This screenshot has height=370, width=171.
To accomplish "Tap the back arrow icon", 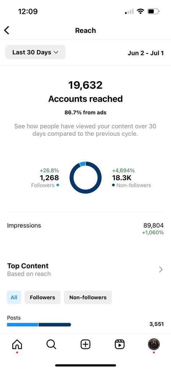I will (x=7, y=30).
